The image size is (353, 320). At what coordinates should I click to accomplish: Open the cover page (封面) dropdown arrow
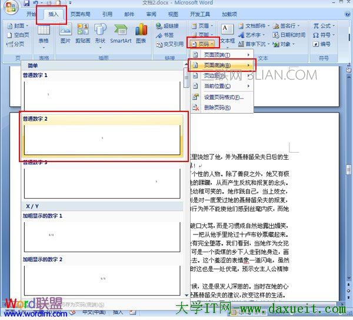27,26
